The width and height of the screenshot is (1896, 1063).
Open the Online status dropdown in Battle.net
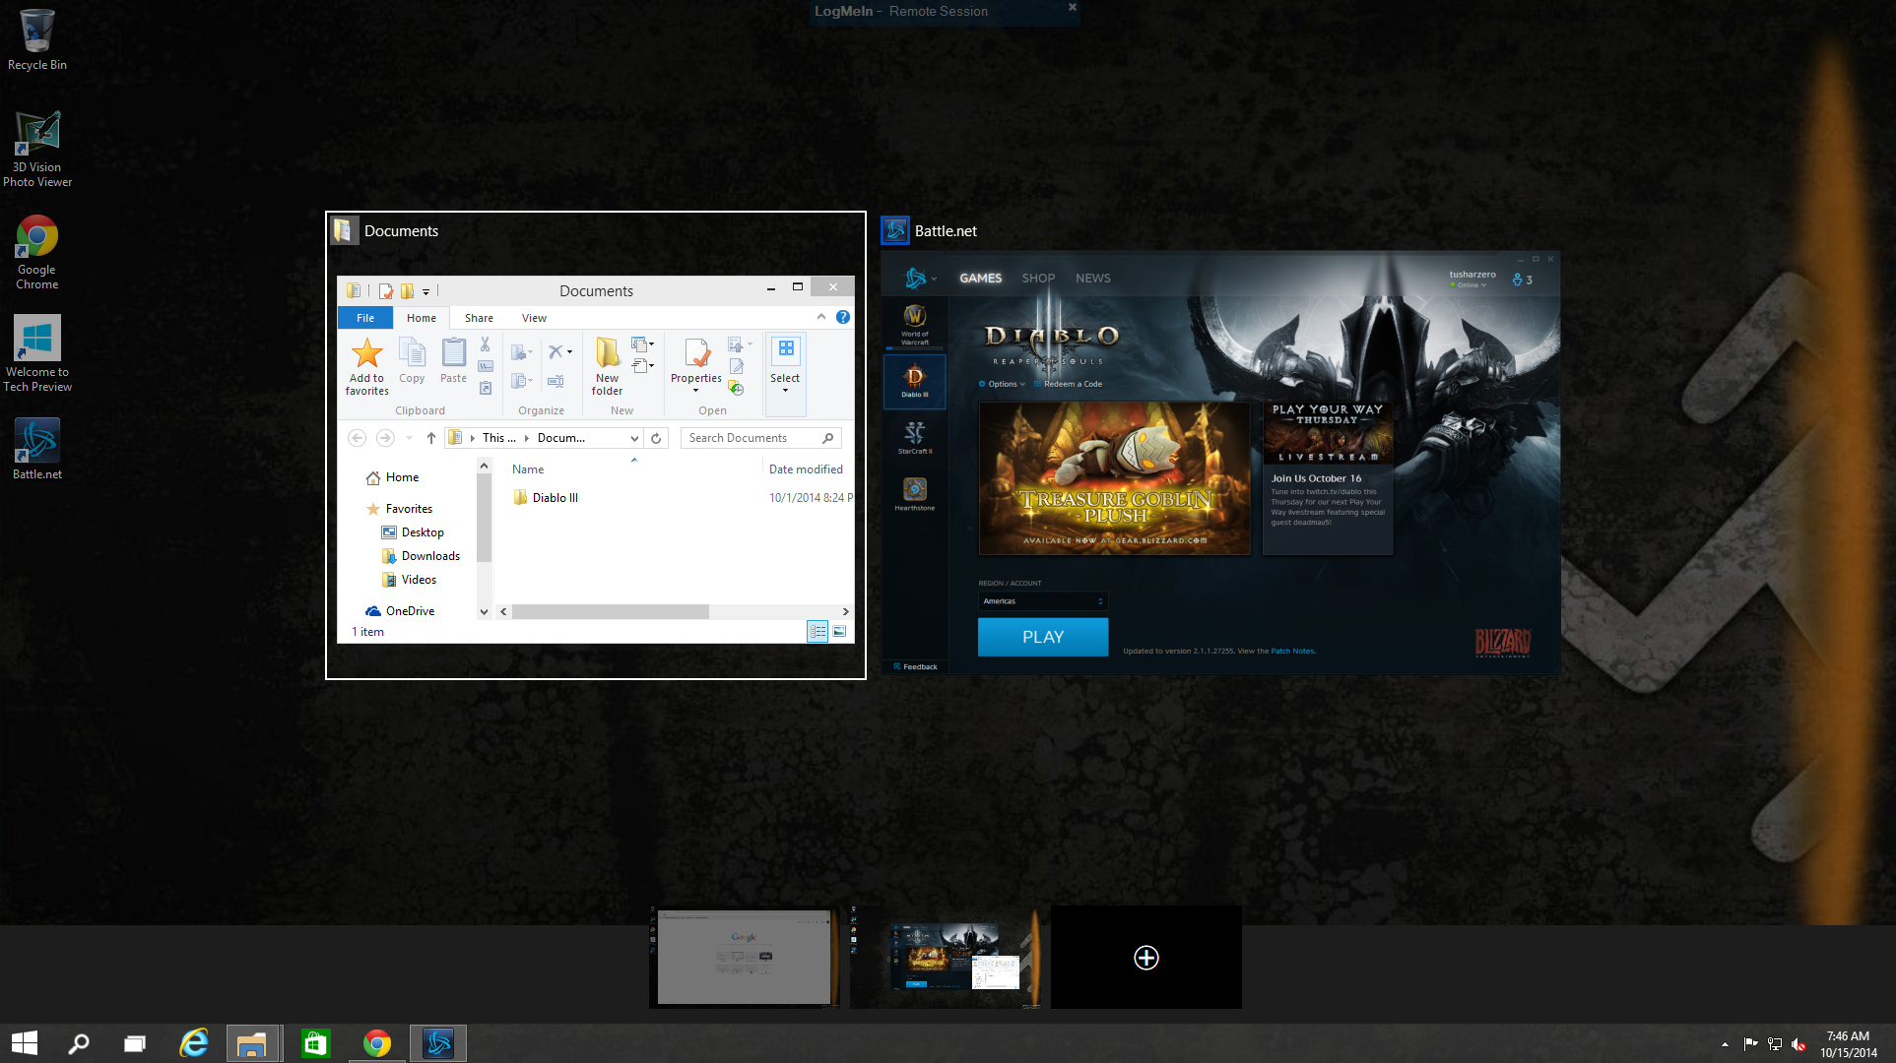[x=1468, y=285]
